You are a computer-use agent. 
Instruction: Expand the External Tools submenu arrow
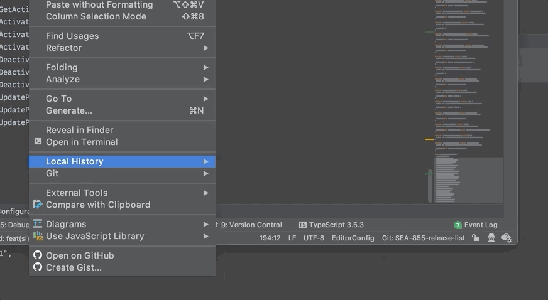(x=206, y=193)
